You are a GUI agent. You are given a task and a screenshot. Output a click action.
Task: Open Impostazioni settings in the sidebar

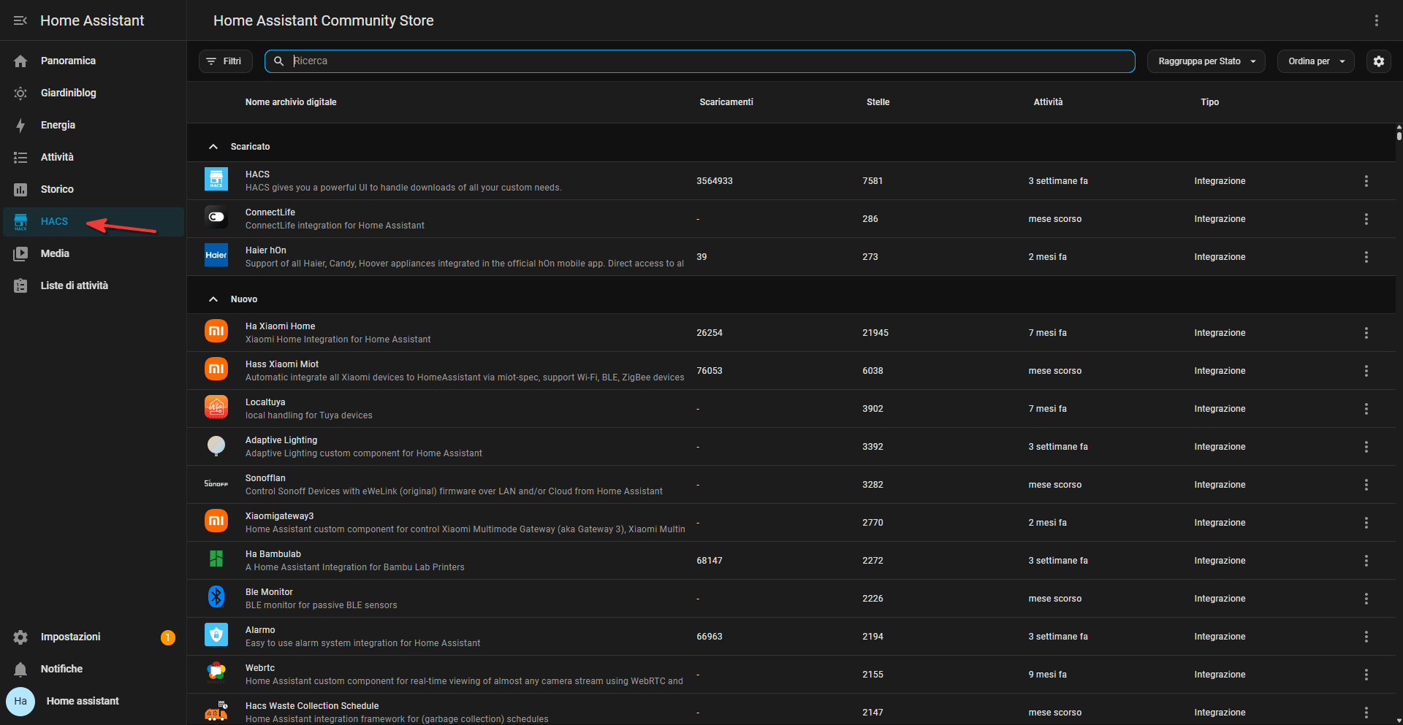coord(94,637)
